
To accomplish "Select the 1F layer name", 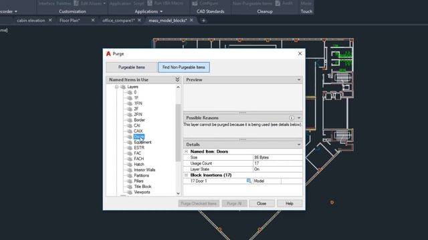I will [x=136, y=98].
